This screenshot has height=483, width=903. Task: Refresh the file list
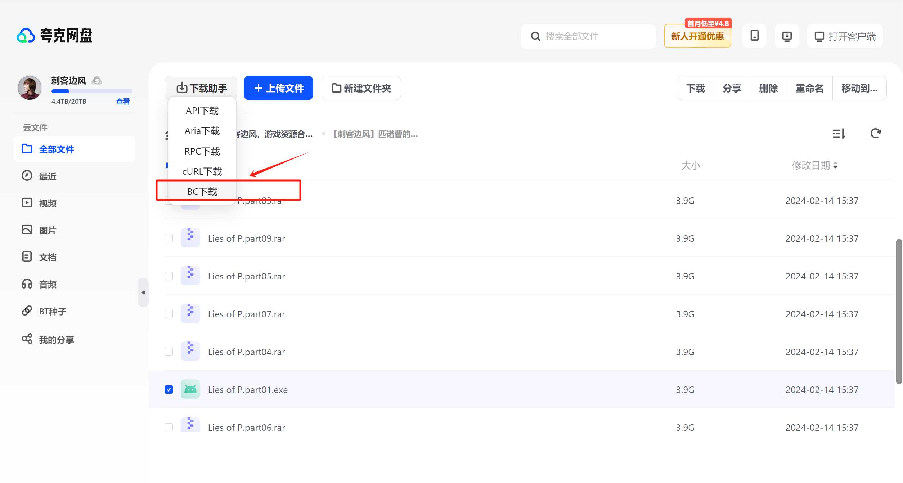(876, 134)
